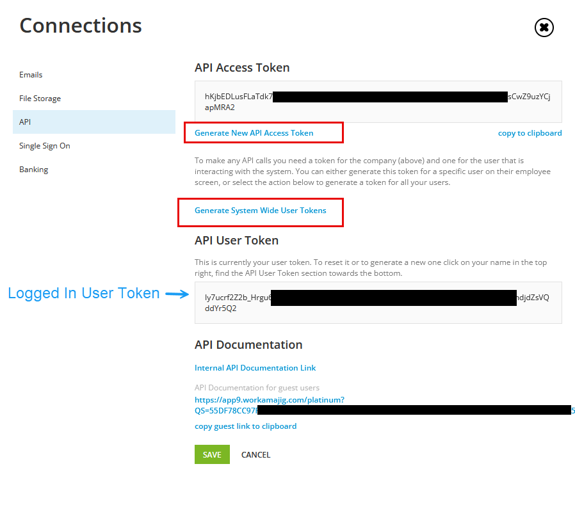Dismiss the Connections dialog via the X icon
The image size is (575, 512).
tap(544, 28)
